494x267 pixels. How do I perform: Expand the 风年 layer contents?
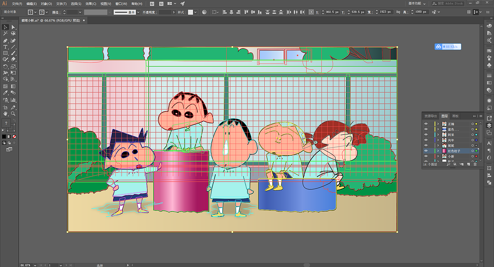point(438,140)
